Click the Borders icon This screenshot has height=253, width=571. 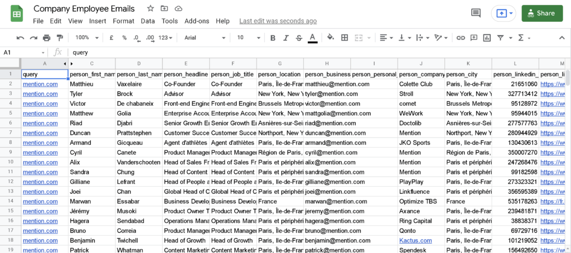pos(345,37)
